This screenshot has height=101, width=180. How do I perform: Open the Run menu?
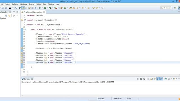pyautogui.click(x=44, y=4)
